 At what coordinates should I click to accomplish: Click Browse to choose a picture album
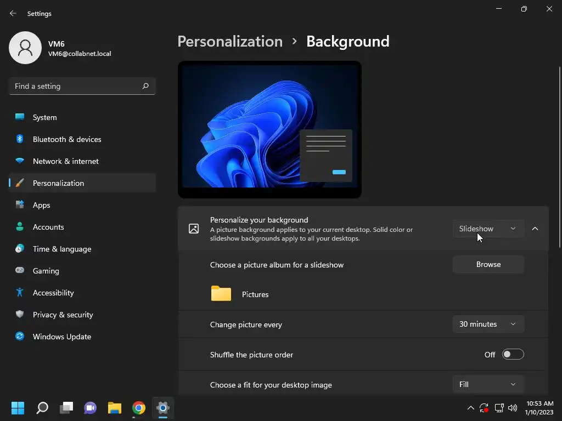point(488,264)
